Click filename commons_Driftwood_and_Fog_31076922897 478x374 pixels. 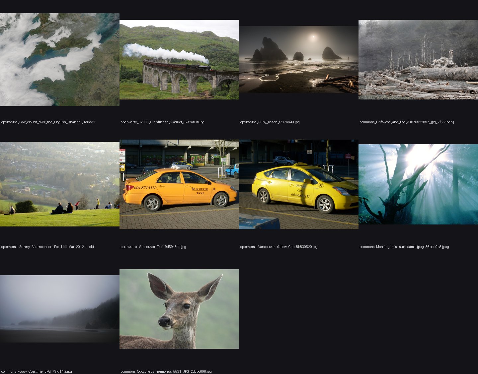pyautogui.click(x=407, y=122)
